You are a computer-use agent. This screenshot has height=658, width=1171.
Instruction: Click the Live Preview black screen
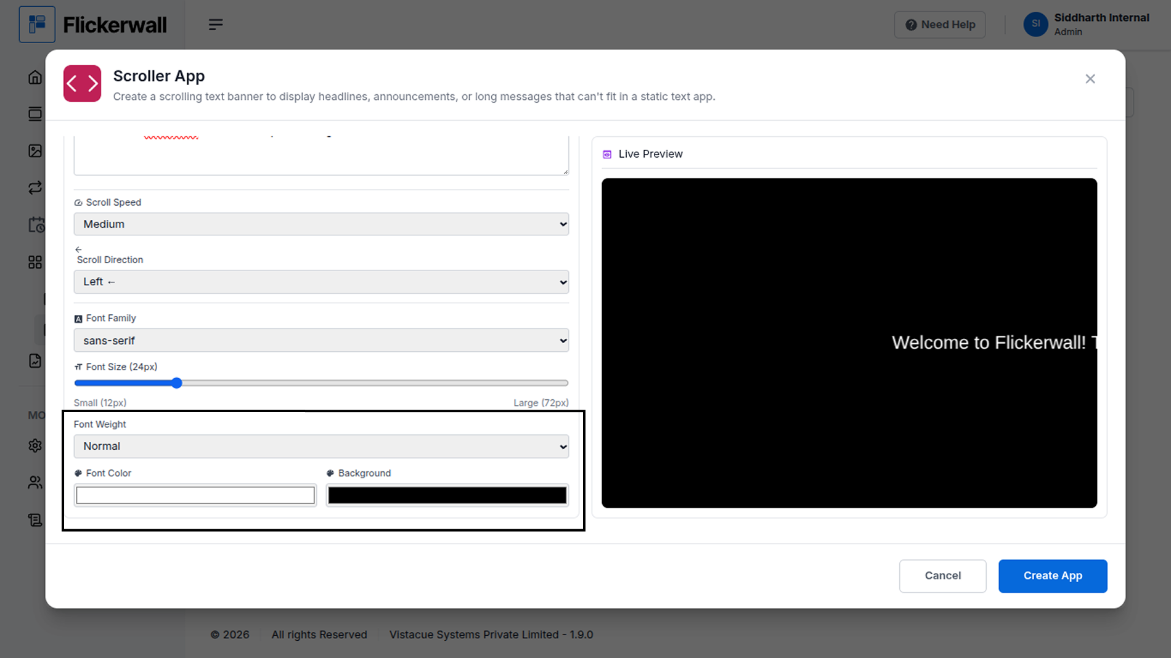pos(849,343)
